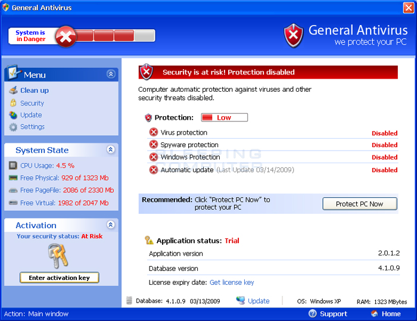Click the Clean up broom icon
This screenshot has height=321, width=417.
(x=13, y=91)
